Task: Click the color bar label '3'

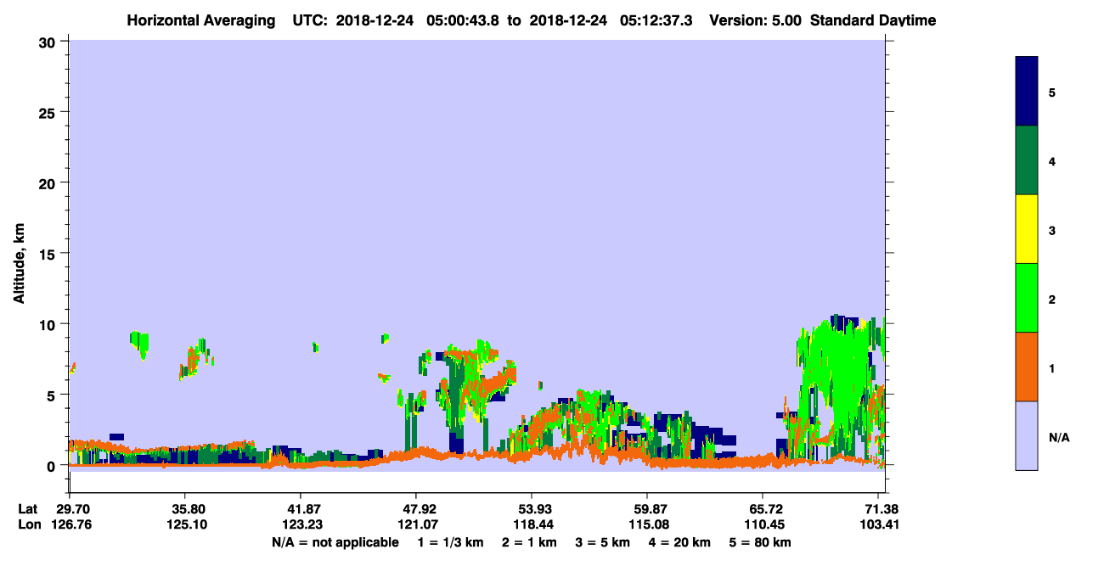Action: 1052,230
